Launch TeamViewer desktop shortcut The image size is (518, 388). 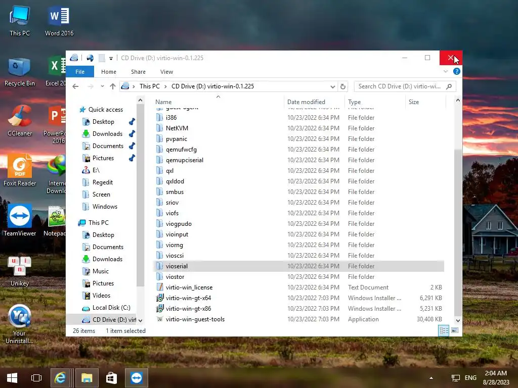coord(20,221)
